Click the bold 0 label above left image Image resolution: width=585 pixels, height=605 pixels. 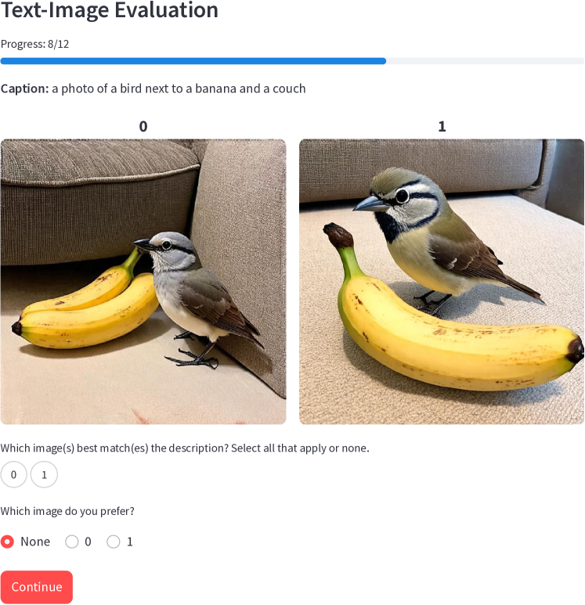(x=143, y=127)
